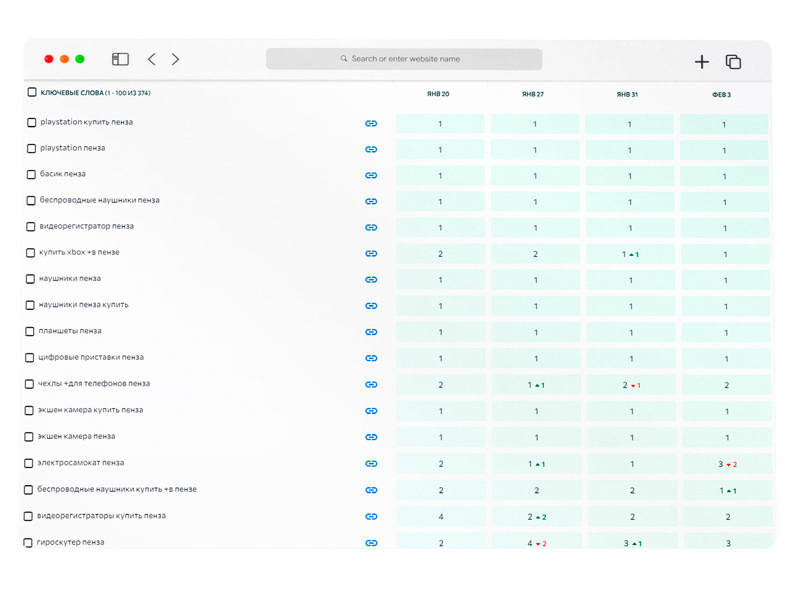The image size is (799, 608).
Task: Go back with the left arrow
Action: pos(152,59)
